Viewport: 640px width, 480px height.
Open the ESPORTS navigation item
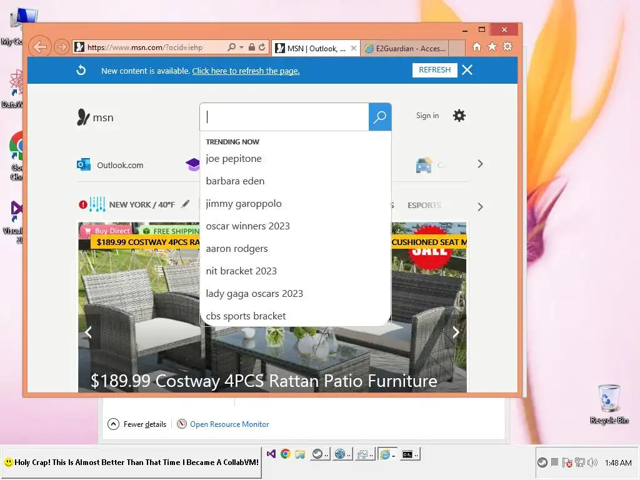coord(424,205)
